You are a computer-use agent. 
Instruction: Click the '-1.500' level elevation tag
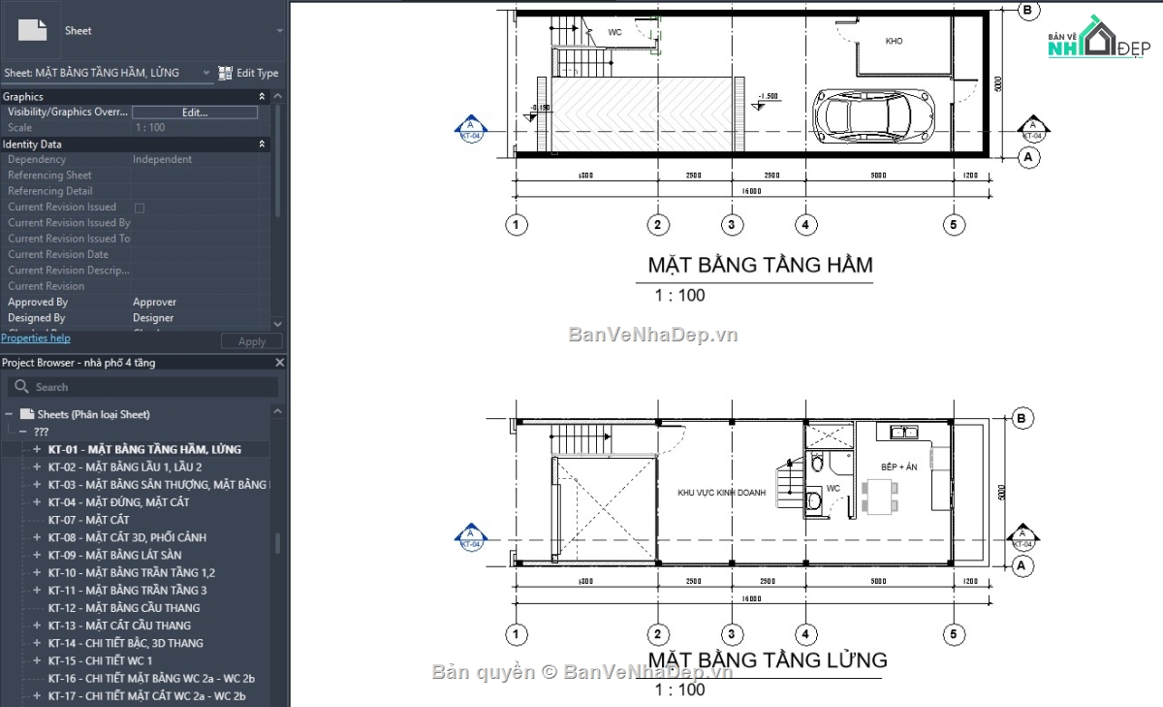[768, 97]
